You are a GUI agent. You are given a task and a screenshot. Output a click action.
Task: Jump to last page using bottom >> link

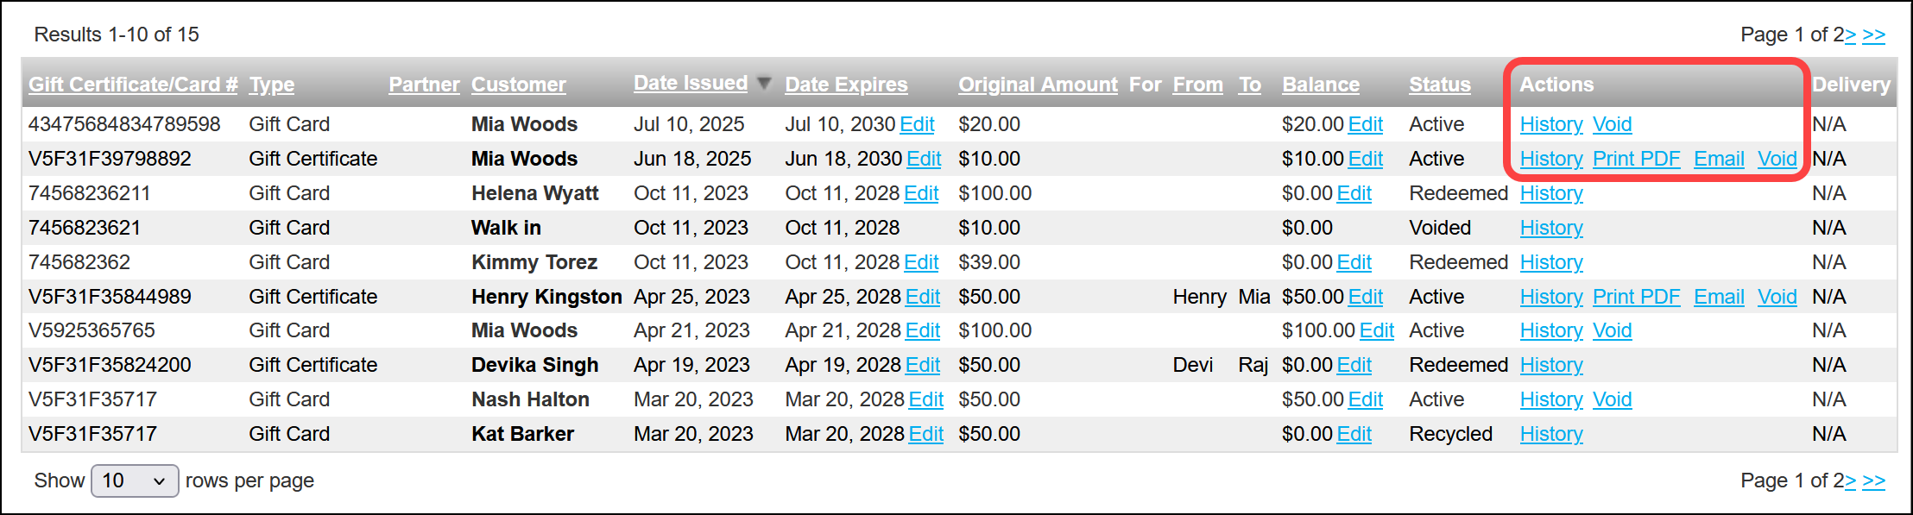click(1873, 480)
